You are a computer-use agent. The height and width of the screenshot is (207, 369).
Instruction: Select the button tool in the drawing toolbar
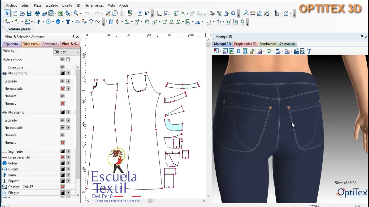pos(58,22)
